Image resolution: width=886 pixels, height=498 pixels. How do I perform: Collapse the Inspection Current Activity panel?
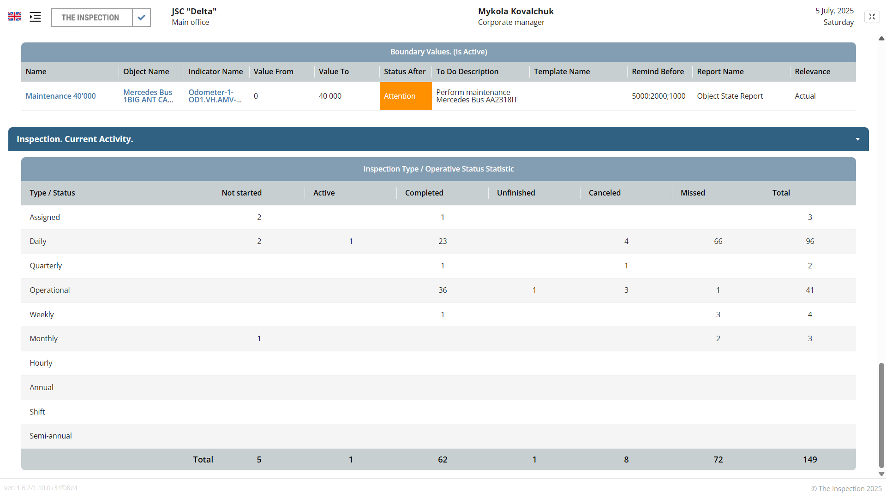857,139
